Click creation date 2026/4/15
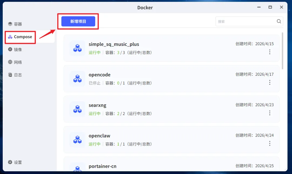Image resolution: width=292 pixels, height=174 pixels. pyautogui.click(x=264, y=44)
